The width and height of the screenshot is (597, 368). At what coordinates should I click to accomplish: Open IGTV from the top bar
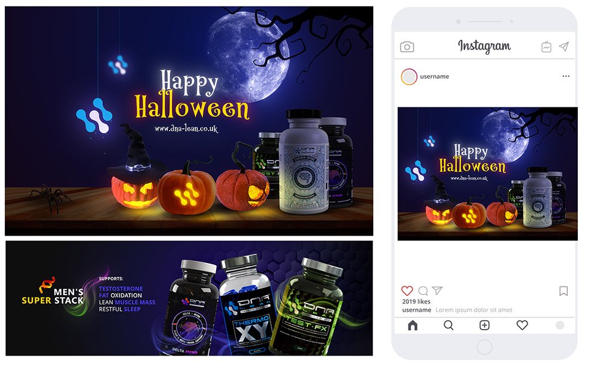546,47
